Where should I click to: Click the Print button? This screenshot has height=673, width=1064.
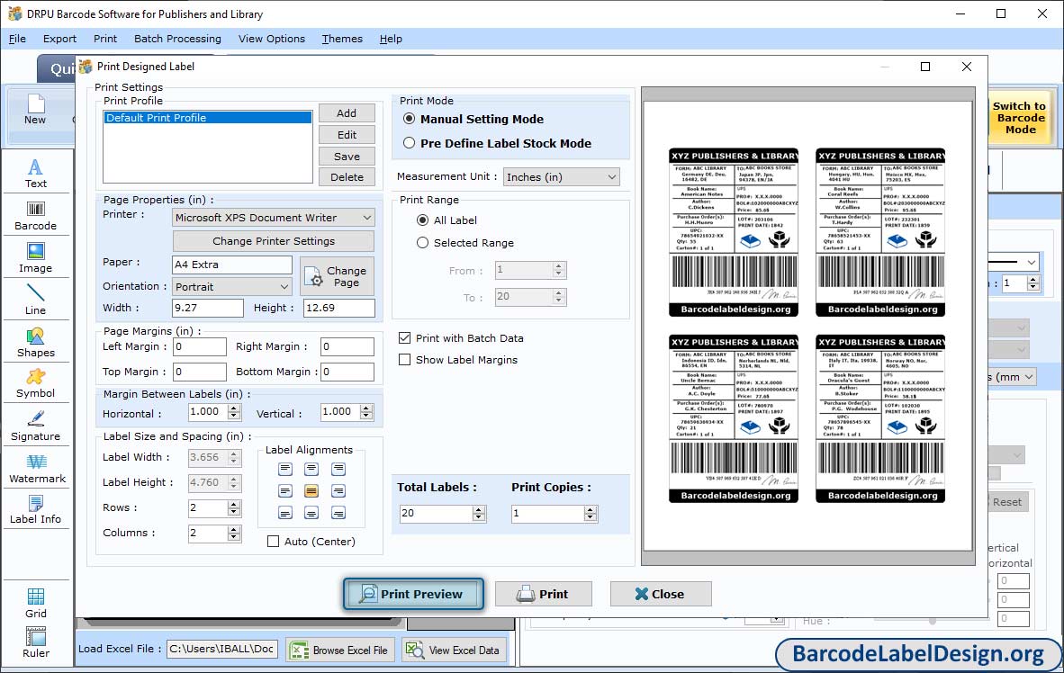[544, 594]
